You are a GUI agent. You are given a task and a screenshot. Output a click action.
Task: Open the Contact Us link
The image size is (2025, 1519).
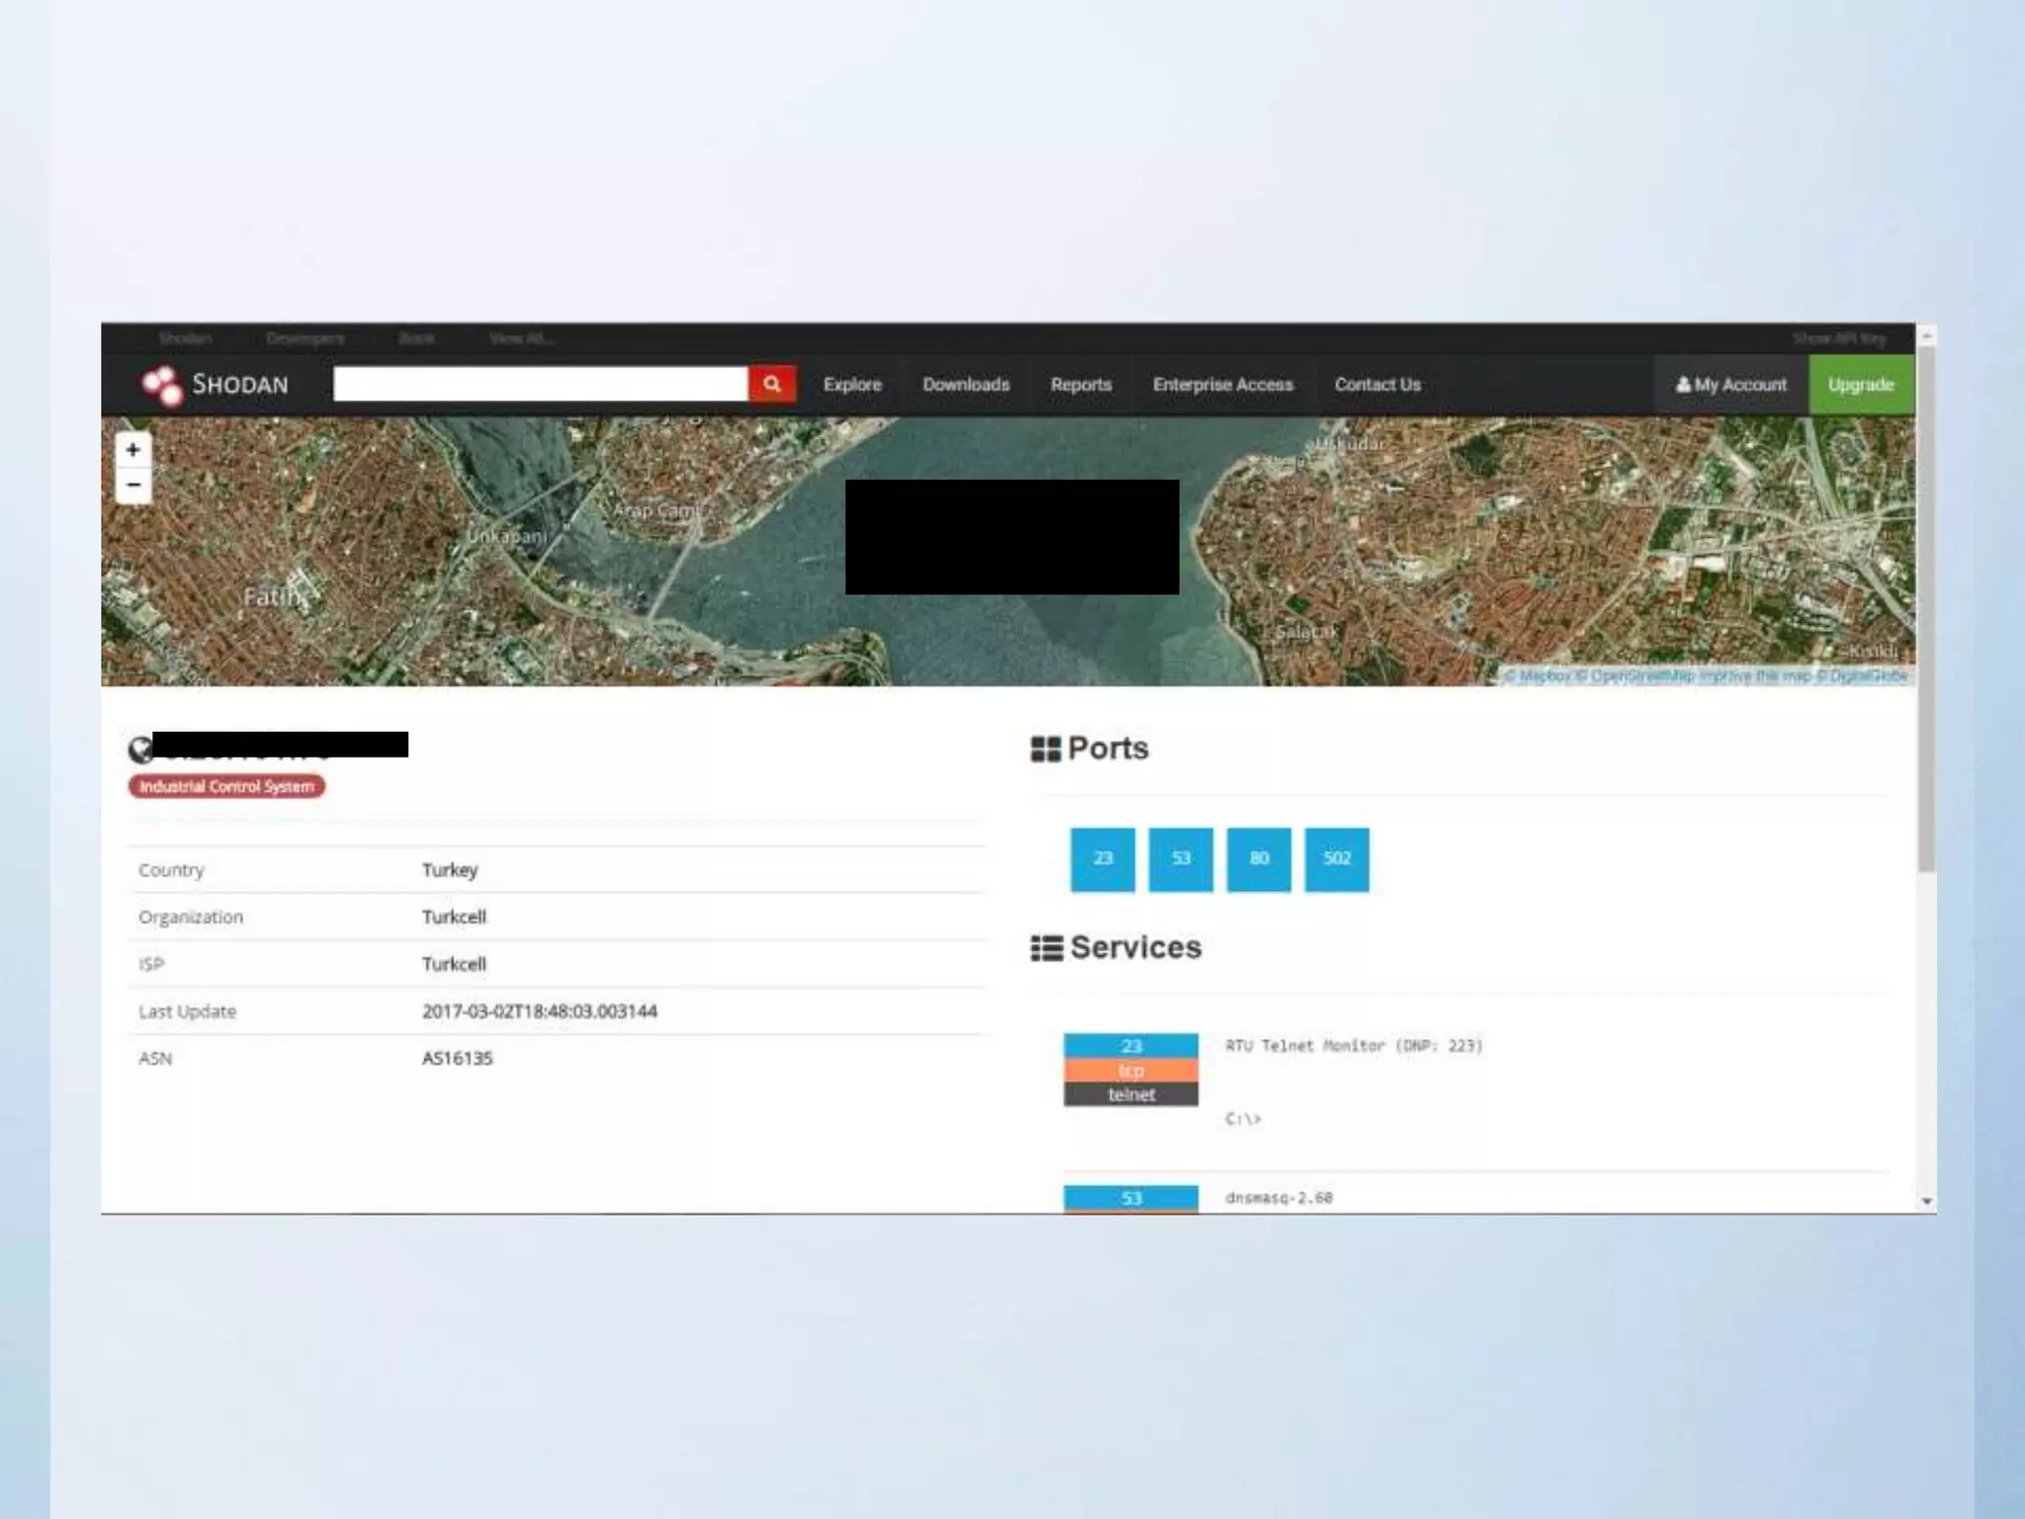point(1376,385)
